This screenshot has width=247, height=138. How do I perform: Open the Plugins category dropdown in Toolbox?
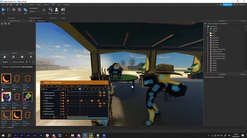tap(6, 62)
